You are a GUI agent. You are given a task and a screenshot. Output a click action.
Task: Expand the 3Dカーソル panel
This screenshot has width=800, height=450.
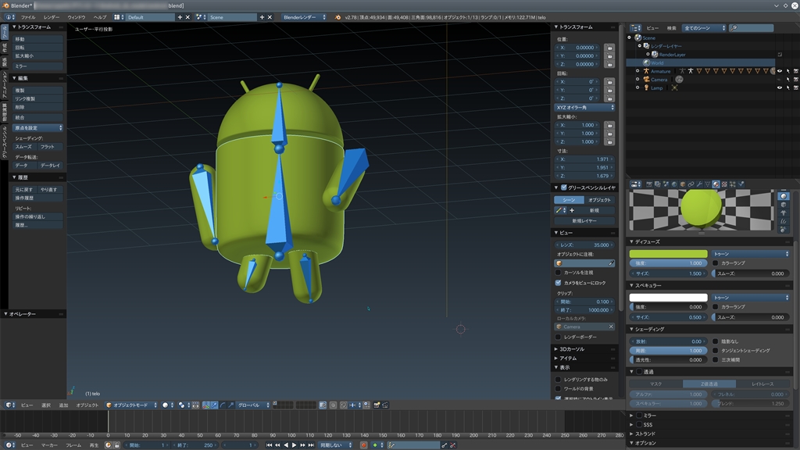(570, 349)
